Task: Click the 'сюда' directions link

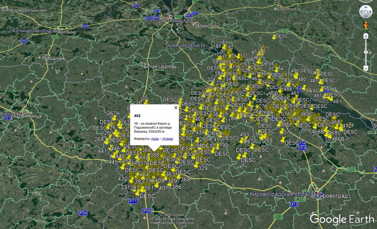Action: (155, 138)
